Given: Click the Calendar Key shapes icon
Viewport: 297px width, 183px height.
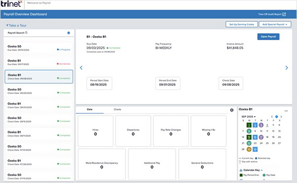Looking at the screenshot, I should 241,170.
